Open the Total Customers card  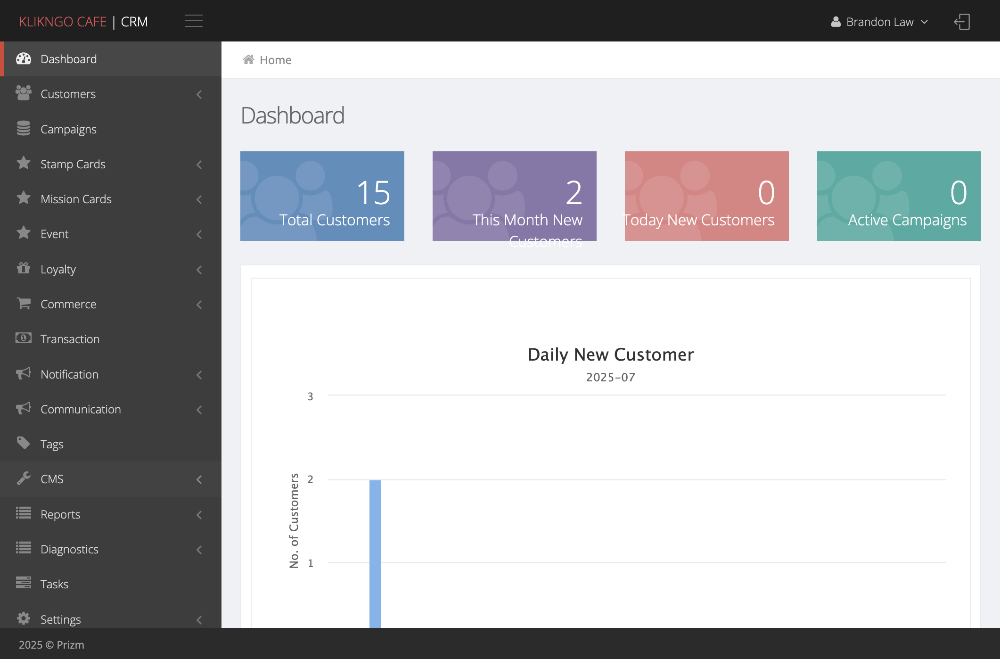pyautogui.click(x=322, y=196)
